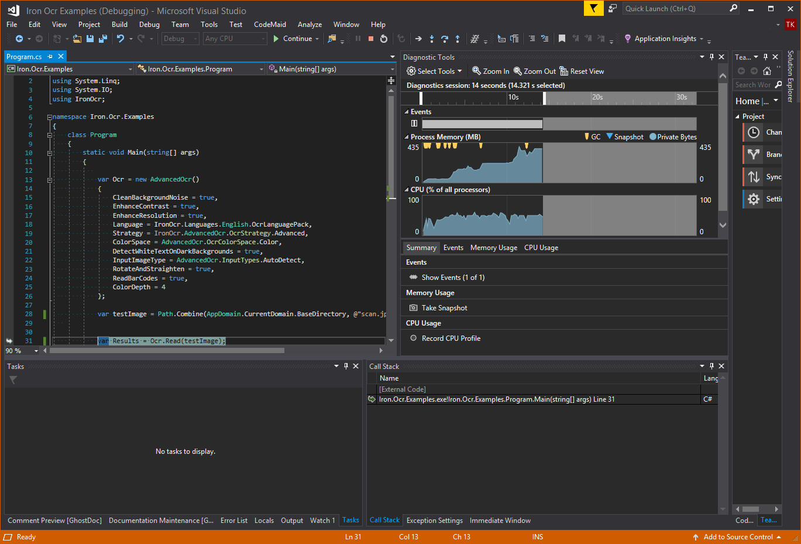Viewport: 801px width, 544px height.
Task: Open the Debug menu
Action: click(149, 24)
